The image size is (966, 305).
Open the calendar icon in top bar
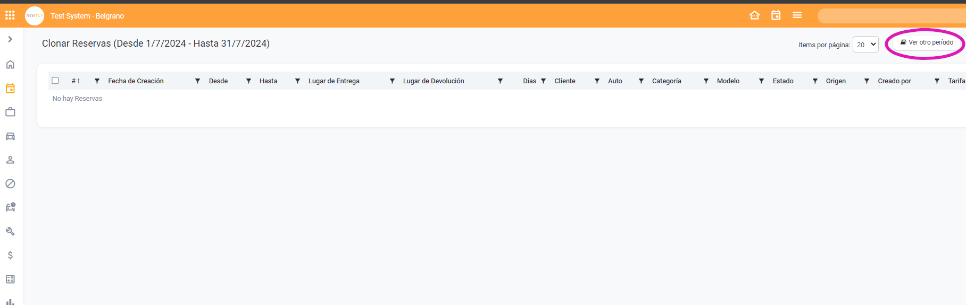pos(776,15)
